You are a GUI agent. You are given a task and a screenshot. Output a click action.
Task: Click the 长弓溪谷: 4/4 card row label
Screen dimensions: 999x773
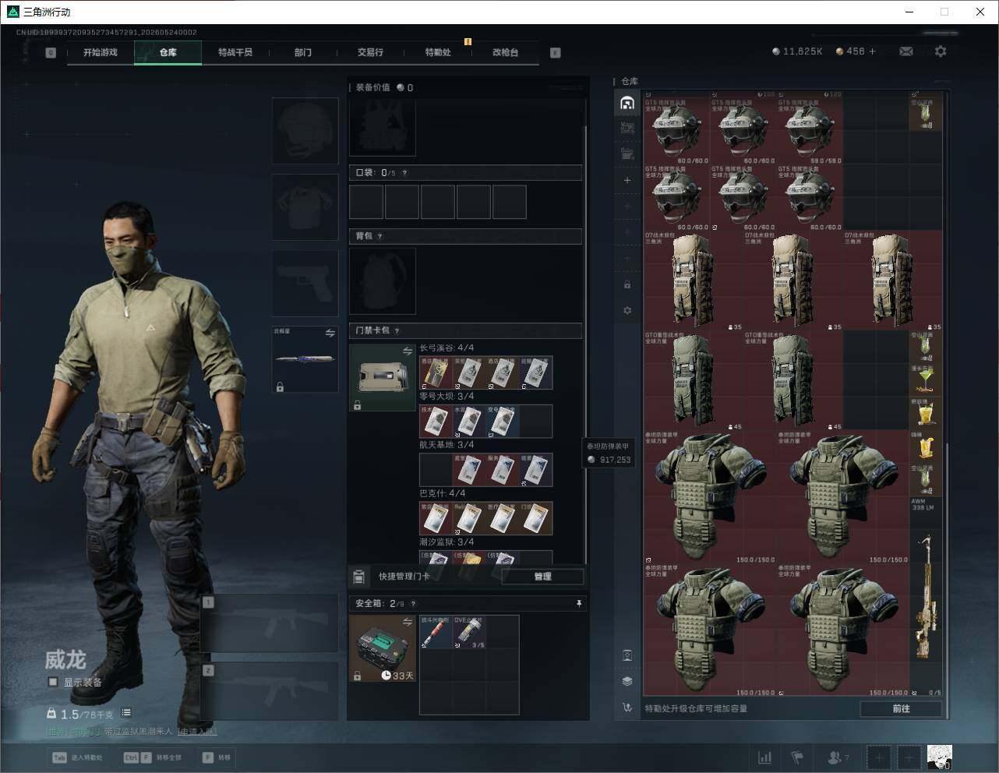click(447, 348)
